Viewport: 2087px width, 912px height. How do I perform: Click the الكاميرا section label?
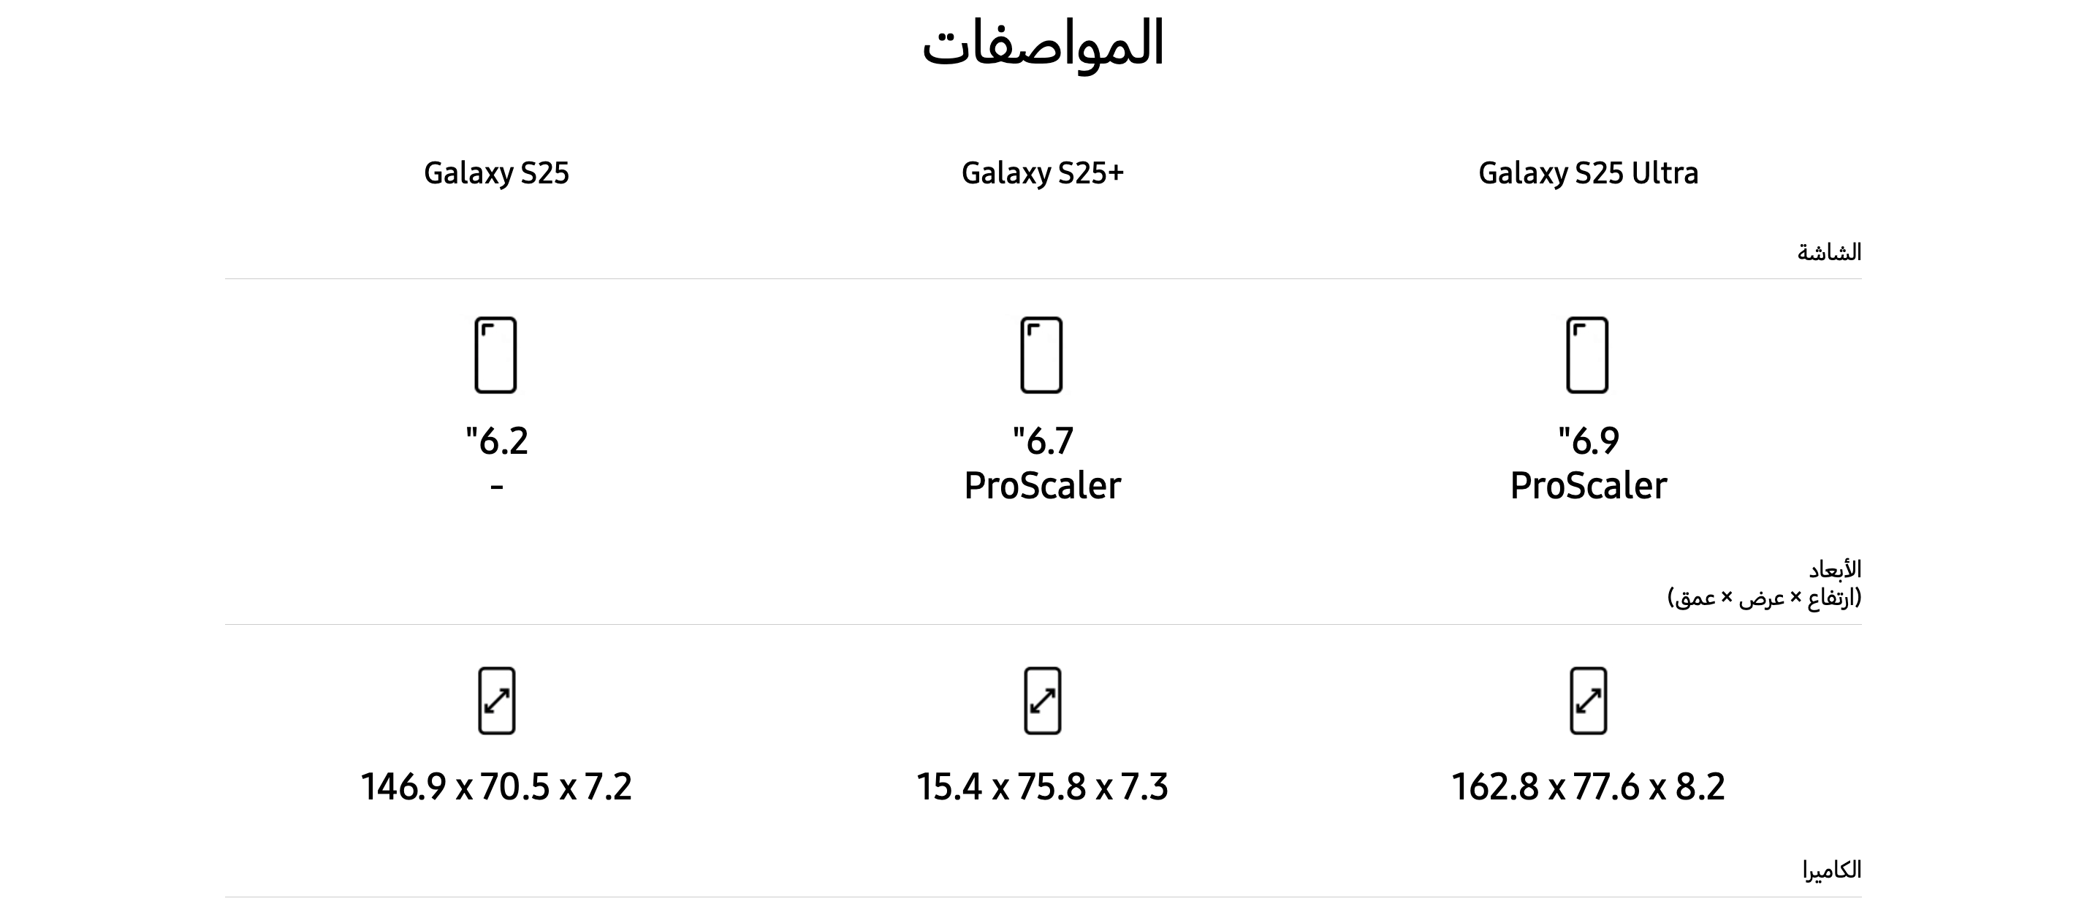(x=1831, y=870)
